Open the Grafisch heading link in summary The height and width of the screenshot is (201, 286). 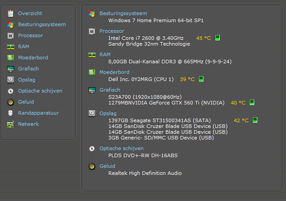pyautogui.click(x=110, y=90)
